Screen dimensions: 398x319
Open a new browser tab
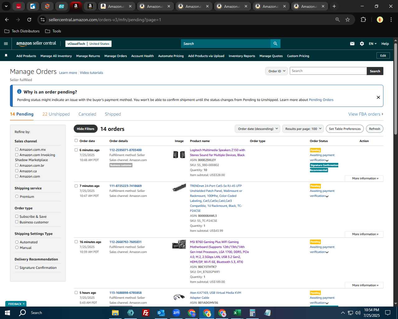point(334,6)
